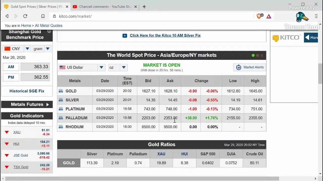Click the HUI column header in Gold Ratios
Viewport: 323px width, 181px height.
pyautogui.click(x=184, y=154)
